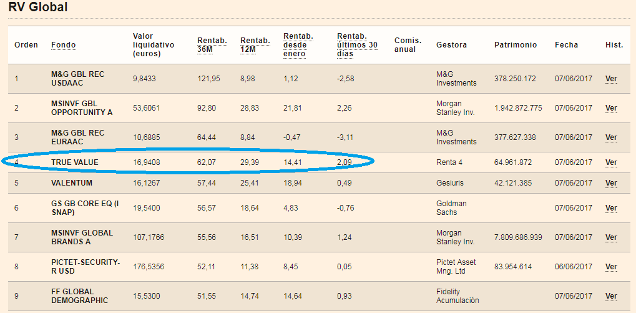Click the Patrimonio column header

point(516,45)
